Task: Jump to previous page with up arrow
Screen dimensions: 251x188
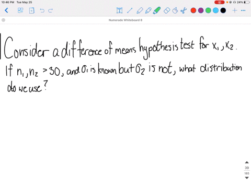Action: [247, 162]
